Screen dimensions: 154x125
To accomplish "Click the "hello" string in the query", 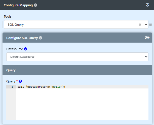I will tap(56, 87).
